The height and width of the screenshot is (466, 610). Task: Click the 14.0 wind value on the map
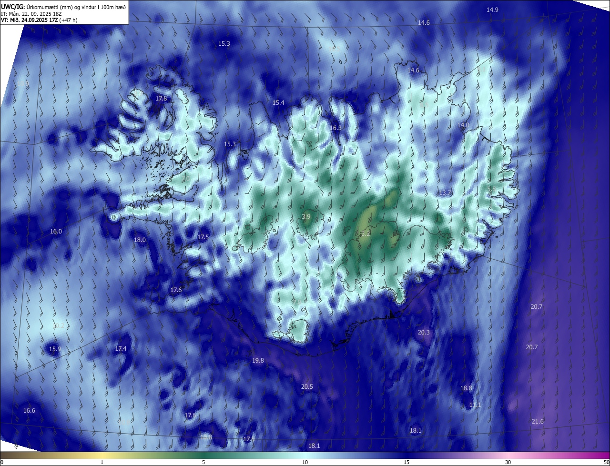pyautogui.click(x=463, y=125)
